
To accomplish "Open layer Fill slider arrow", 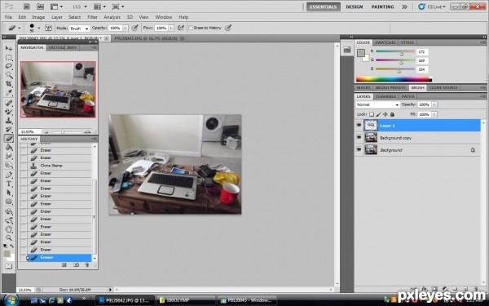I will pos(434,114).
